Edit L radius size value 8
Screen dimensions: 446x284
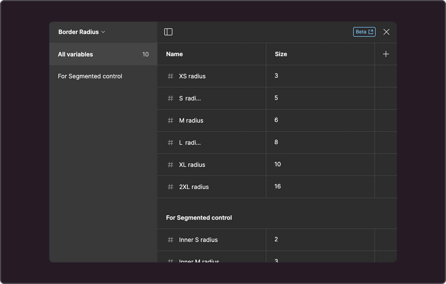pyautogui.click(x=320, y=143)
